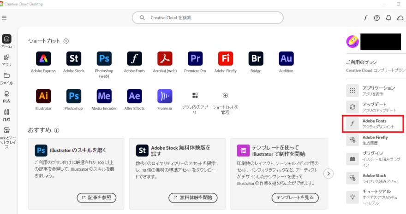Screen dimensions: 406x214
Task: Go to ホーム in the sidebar
Action: [6, 41]
